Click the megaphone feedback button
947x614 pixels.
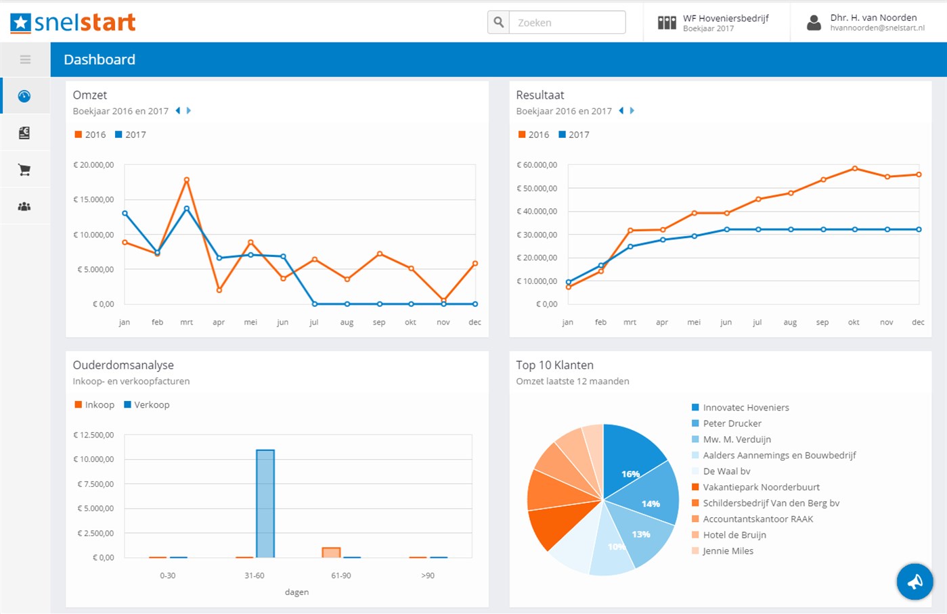tap(915, 582)
